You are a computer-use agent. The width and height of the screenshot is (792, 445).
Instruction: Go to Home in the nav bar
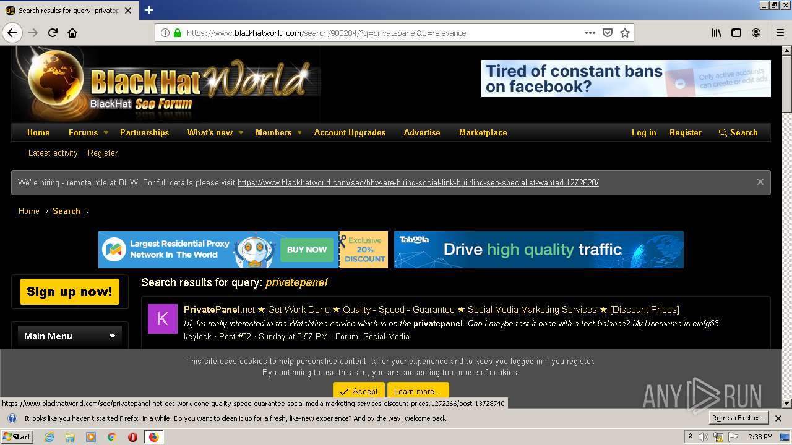38,132
